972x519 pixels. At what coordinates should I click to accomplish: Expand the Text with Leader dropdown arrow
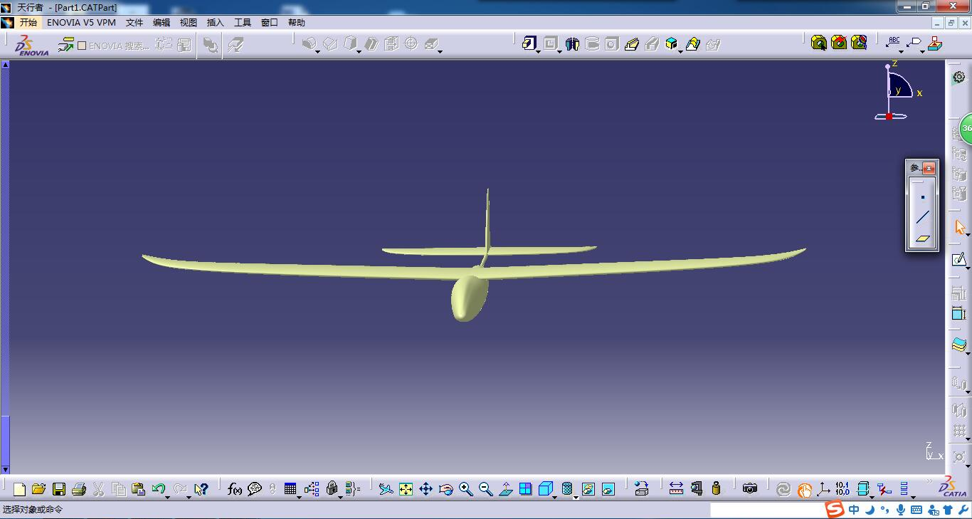[902, 51]
